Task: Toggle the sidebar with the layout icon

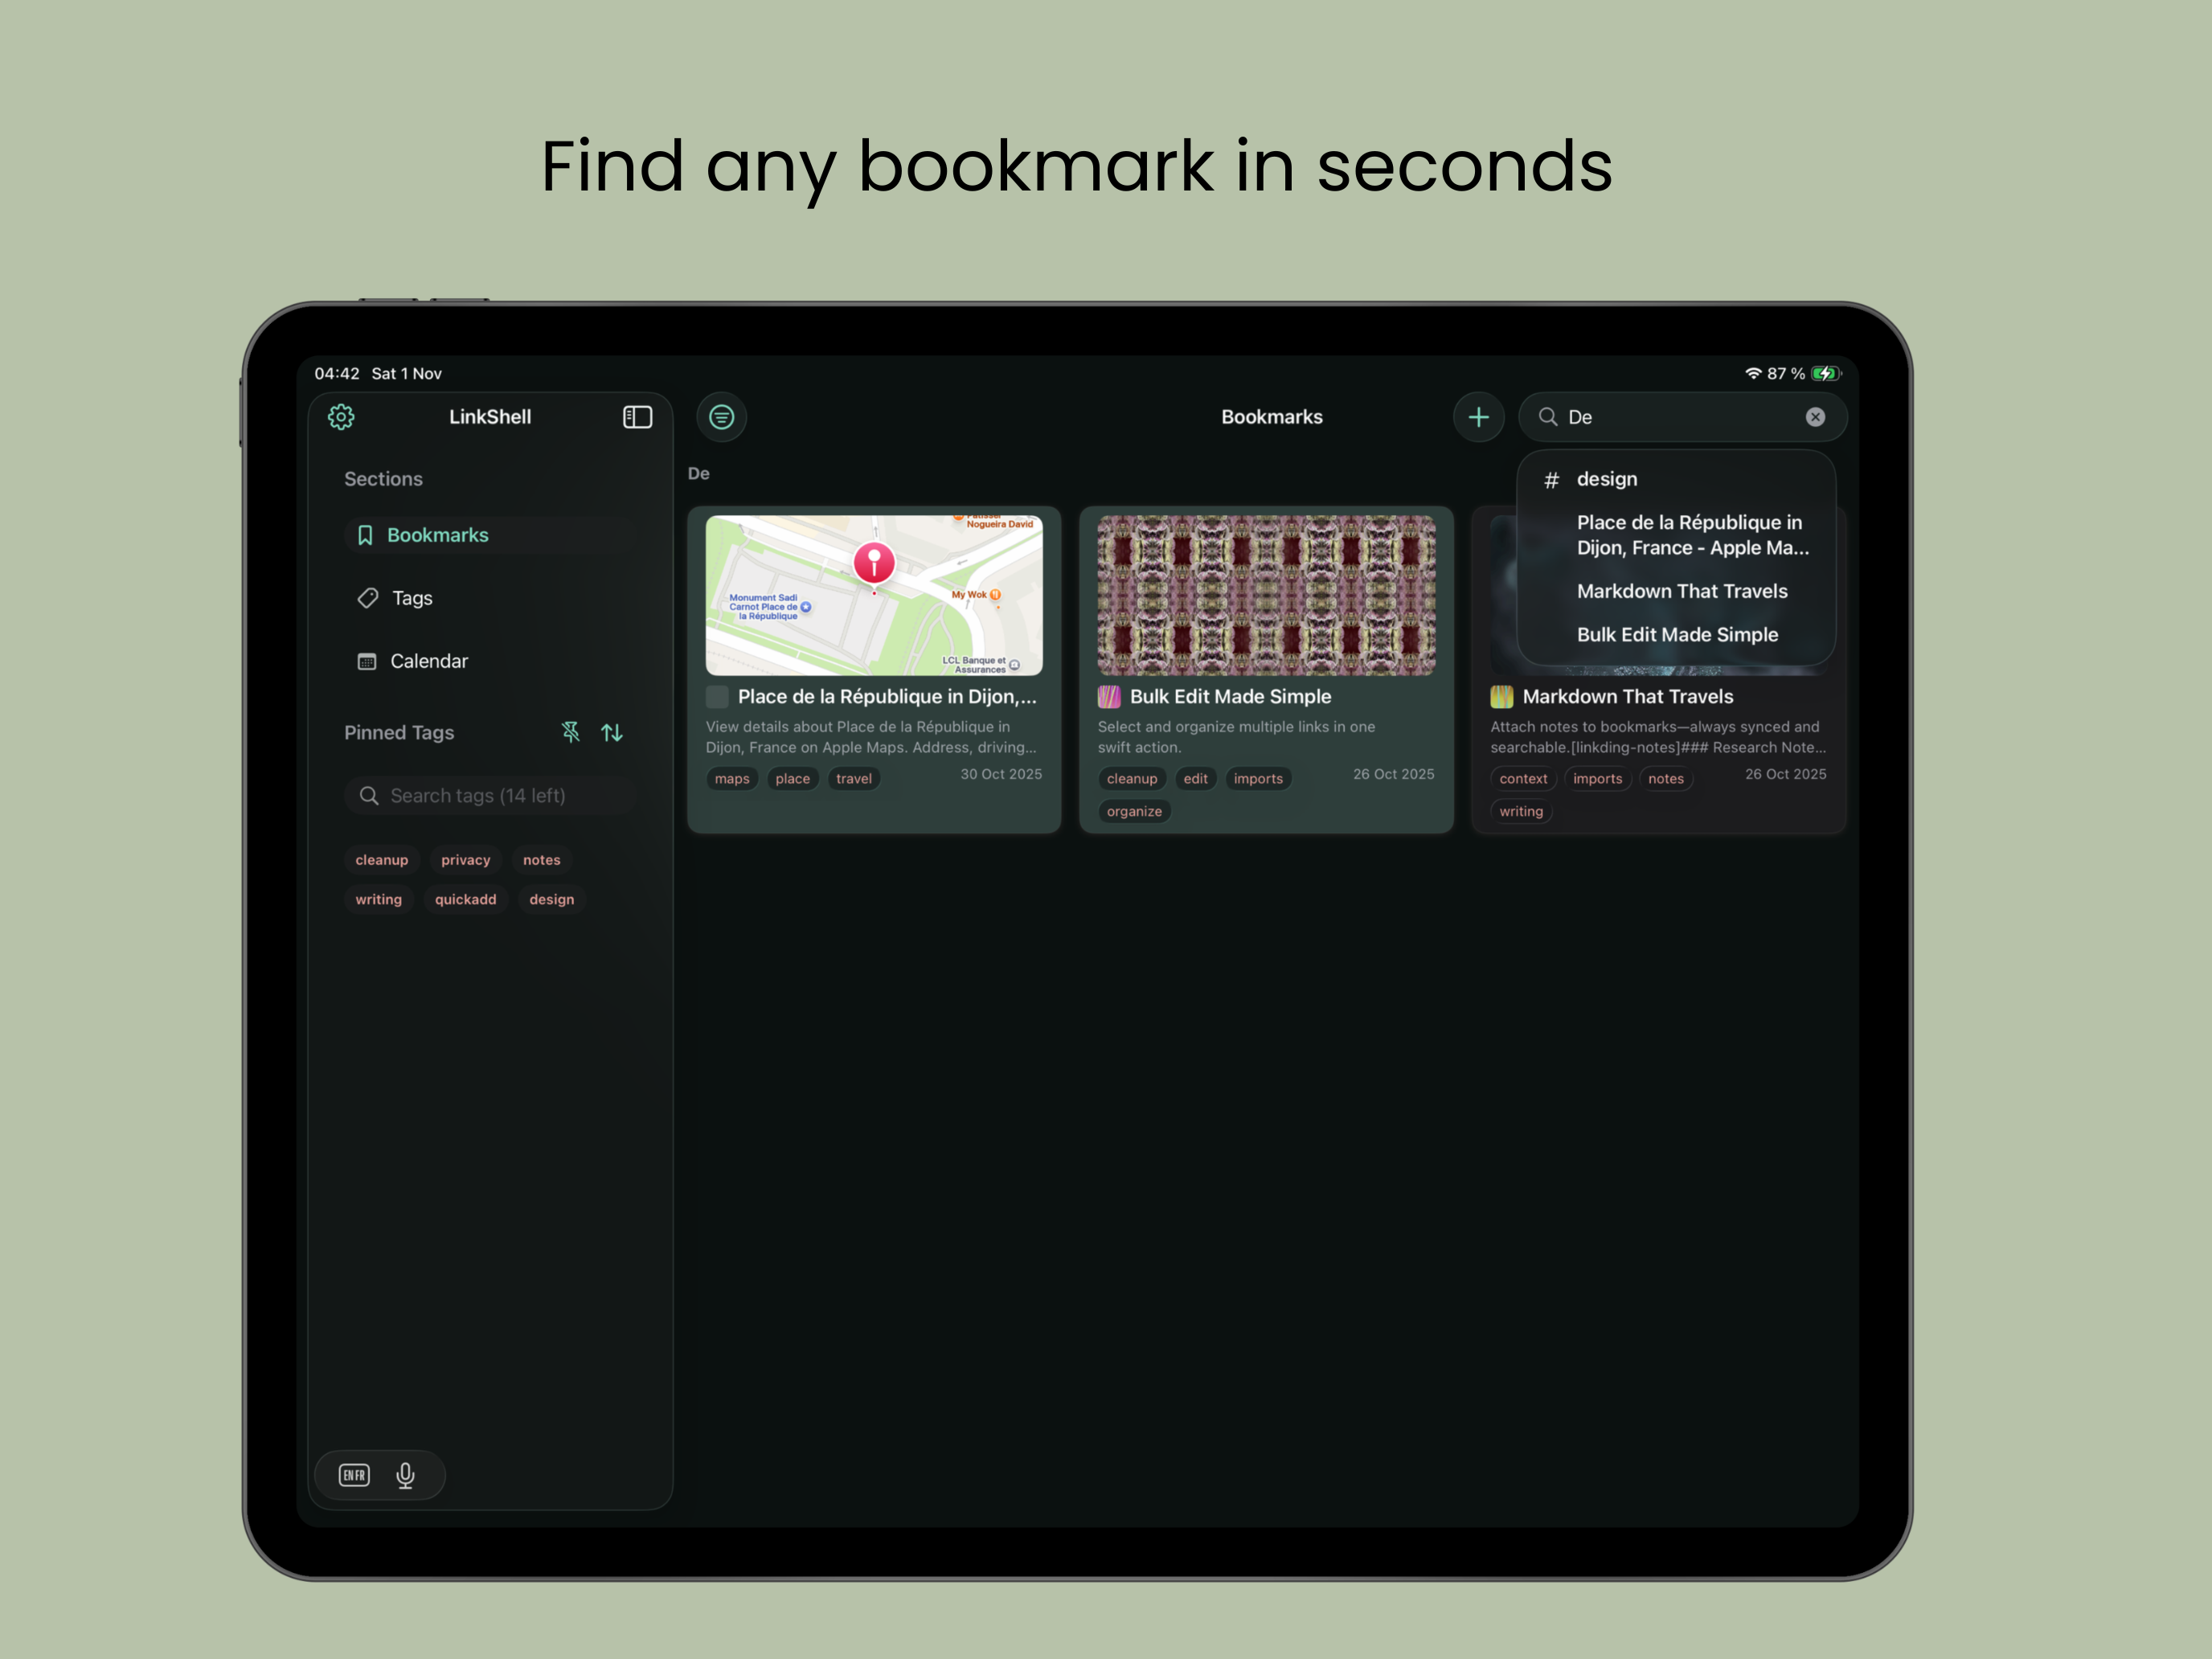Action: click(x=636, y=417)
